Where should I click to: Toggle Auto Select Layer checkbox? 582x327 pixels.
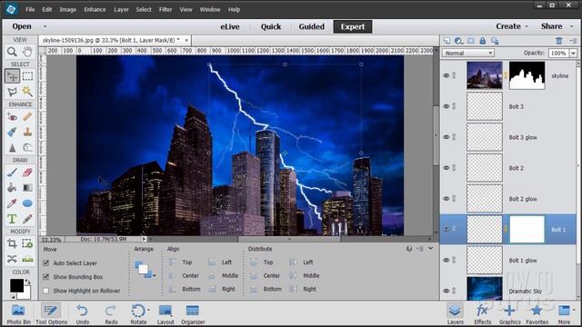pos(46,263)
